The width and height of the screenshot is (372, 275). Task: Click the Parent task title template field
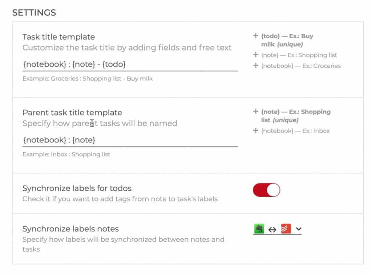pyautogui.click(x=130, y=140)
